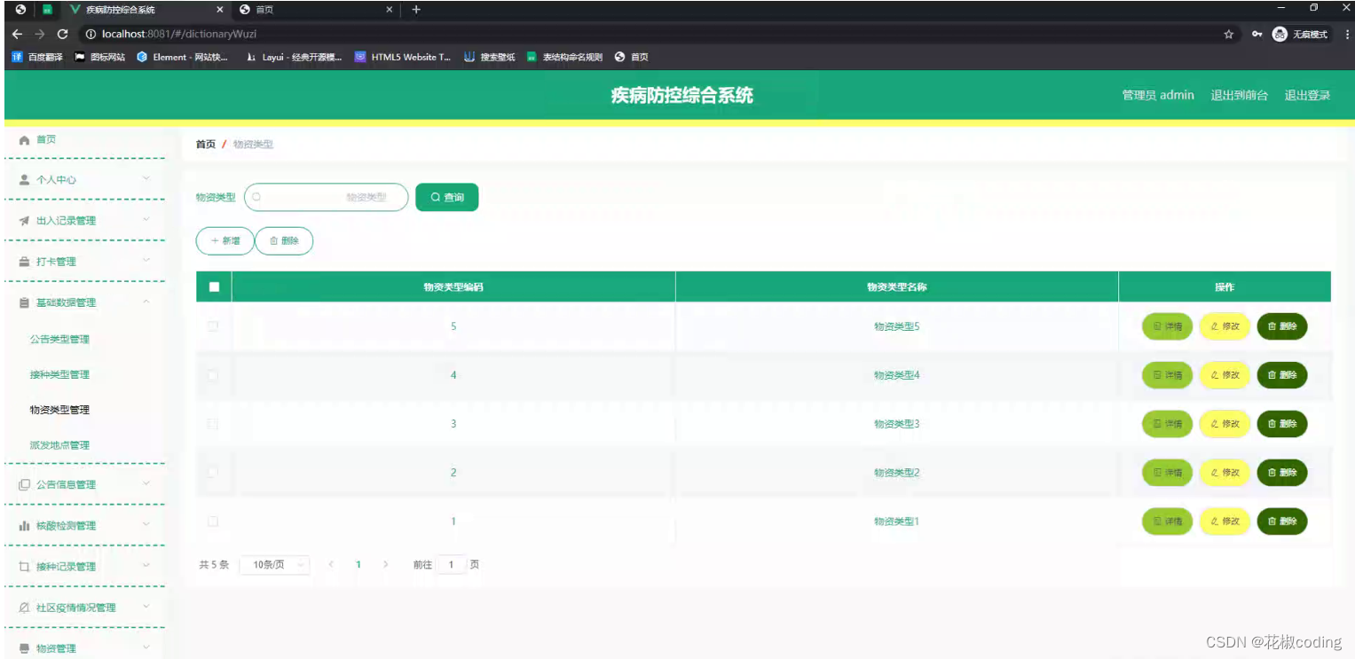Open the 表结构命名规则 bookmark
Screen dimensions: 1355x659
[x=564, y=57]
